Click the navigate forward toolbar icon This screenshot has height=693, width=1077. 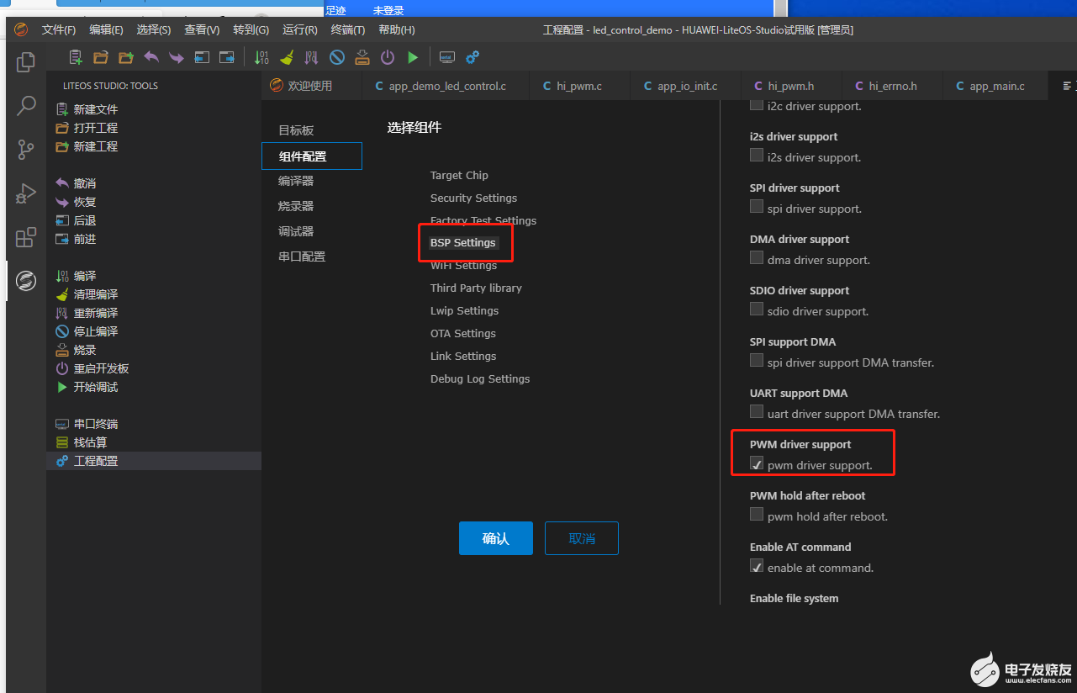point(227,57)
